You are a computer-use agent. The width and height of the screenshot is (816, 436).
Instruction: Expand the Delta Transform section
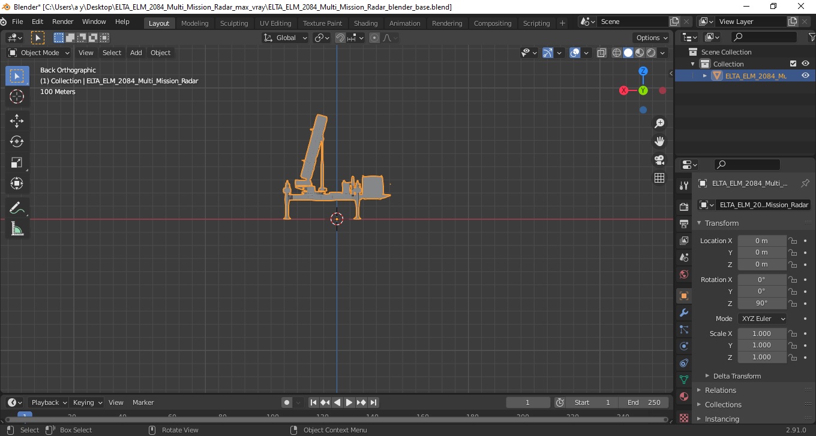[737, 376]
